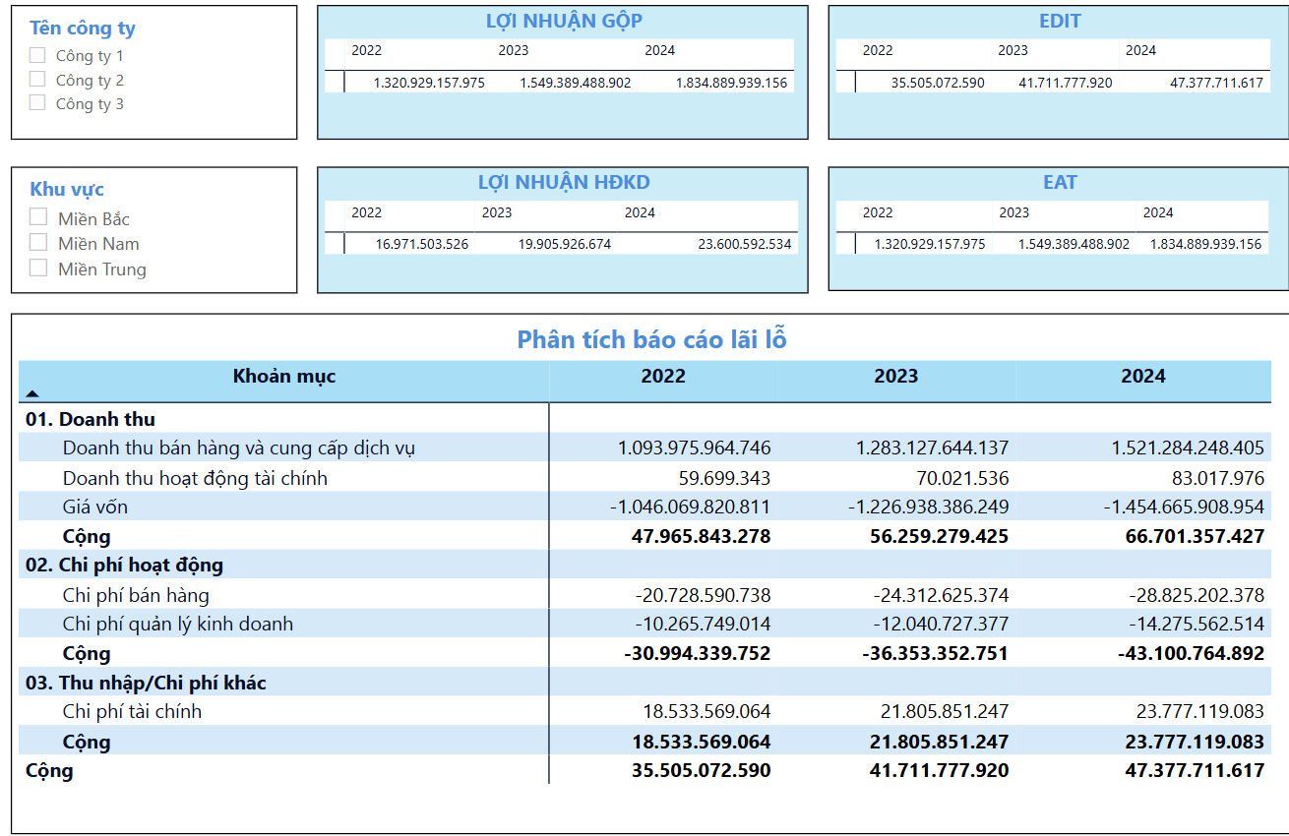1289x836 pixels.
Task: Select the 03. Thu nhập/Chi phí khác group
Action: [x=146, y=683]
